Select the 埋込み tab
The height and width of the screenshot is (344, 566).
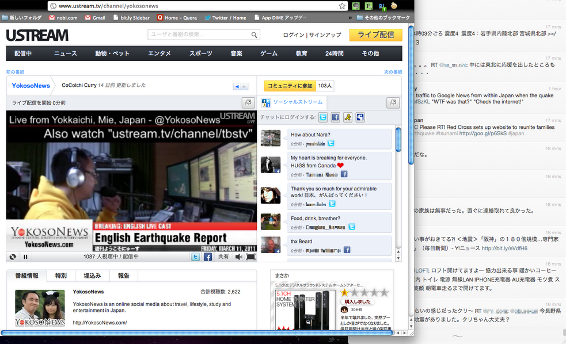pyautogui.click(x=92, y=276)
